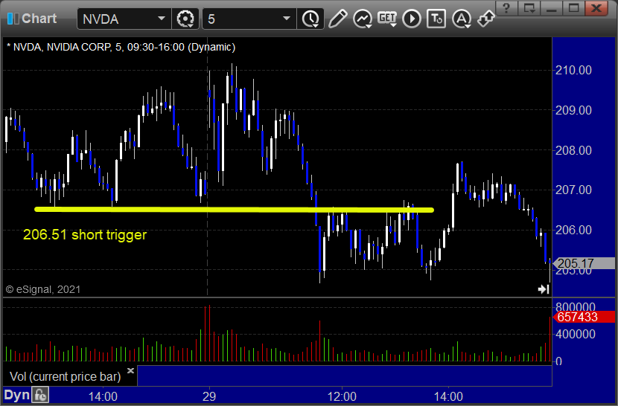
Task: Expand the interval 5 dropdown
Action: point(287,19)
